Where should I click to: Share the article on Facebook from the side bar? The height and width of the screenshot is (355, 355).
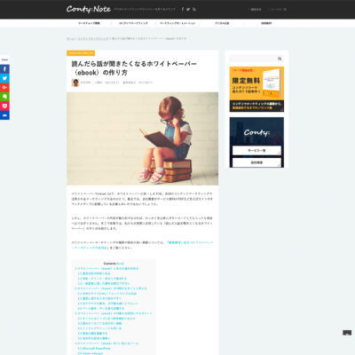pos(4,69)
